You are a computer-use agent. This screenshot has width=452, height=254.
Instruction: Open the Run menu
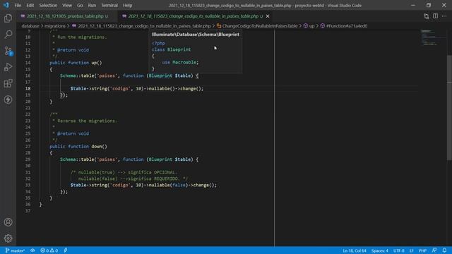click(x=92, y=5)
